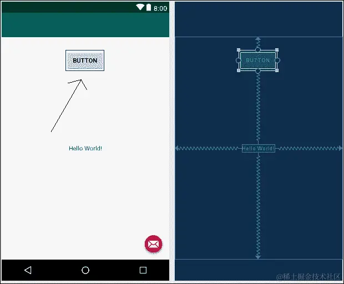Select the left horizontal constraint of blueprint Hello World
The height and width of the screenshot is (284, 344).
(209, 149)
